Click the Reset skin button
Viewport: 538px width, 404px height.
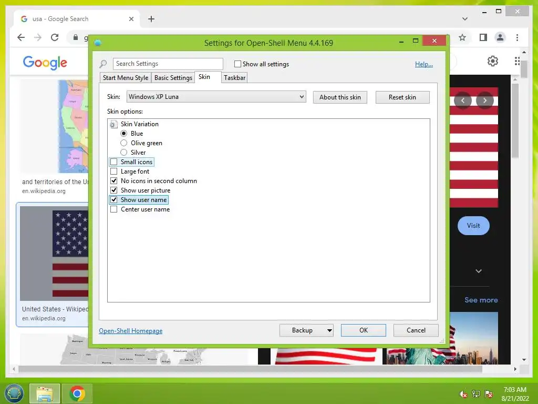(x=402, y=97)
